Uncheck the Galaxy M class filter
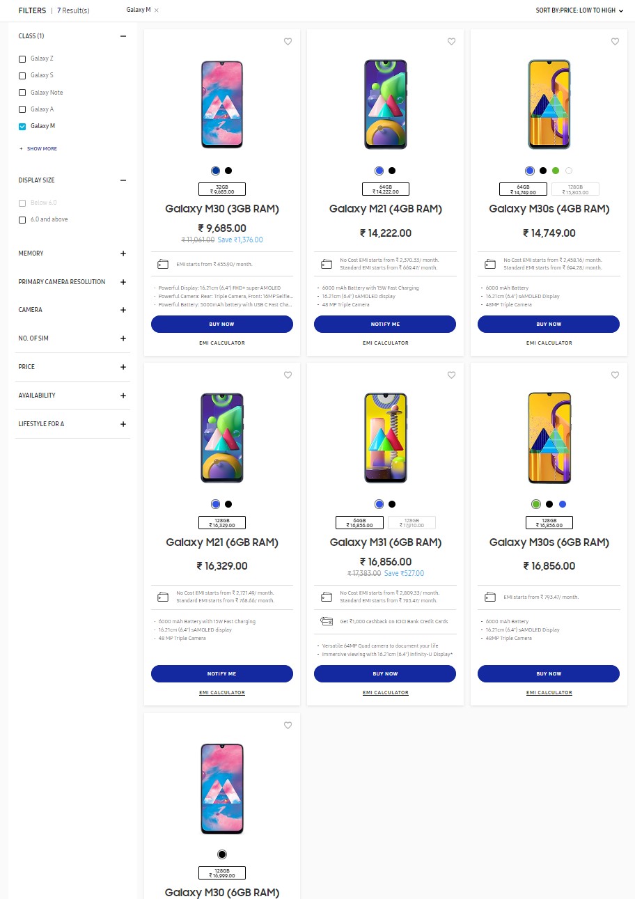The width and height of the screenshot is (635, 899). [23, 126]
